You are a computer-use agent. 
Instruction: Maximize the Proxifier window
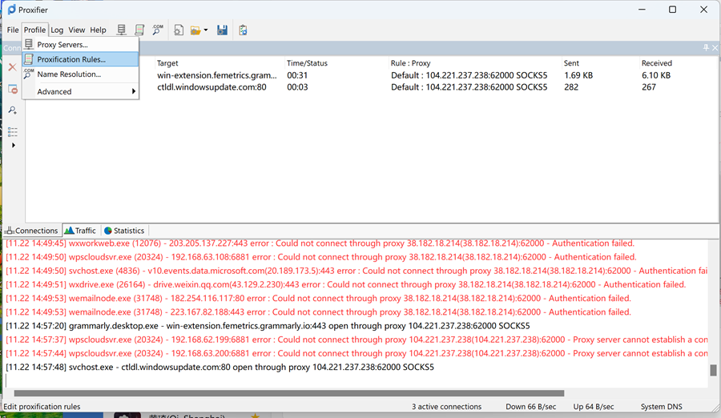672,10
